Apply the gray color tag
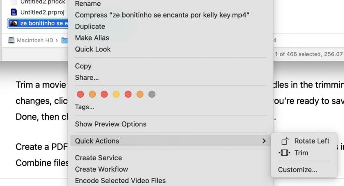The width and height of the screenshot is (344, 186). coord(152,94)
